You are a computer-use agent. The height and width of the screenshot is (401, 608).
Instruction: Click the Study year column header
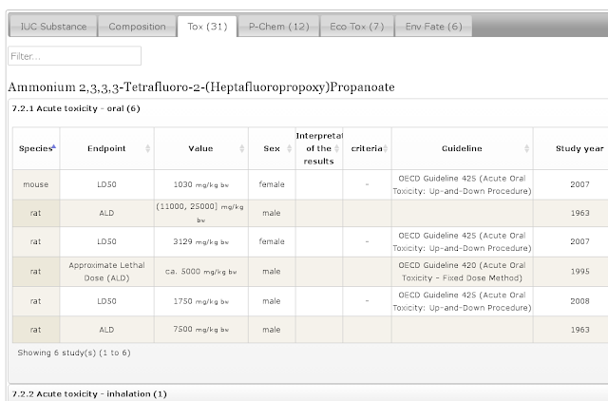pos(579,148)
